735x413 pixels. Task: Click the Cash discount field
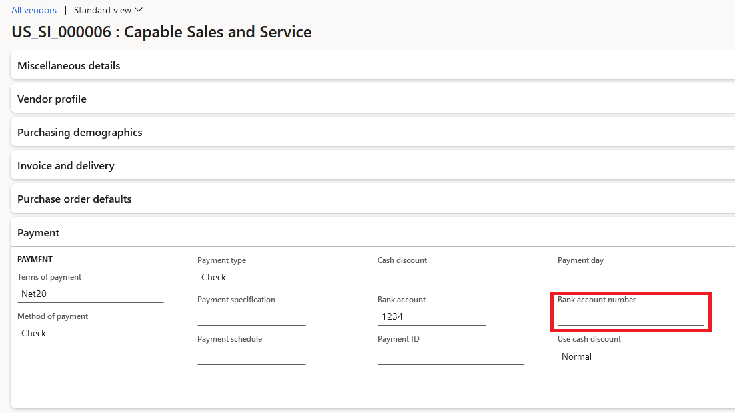[432, 277]
